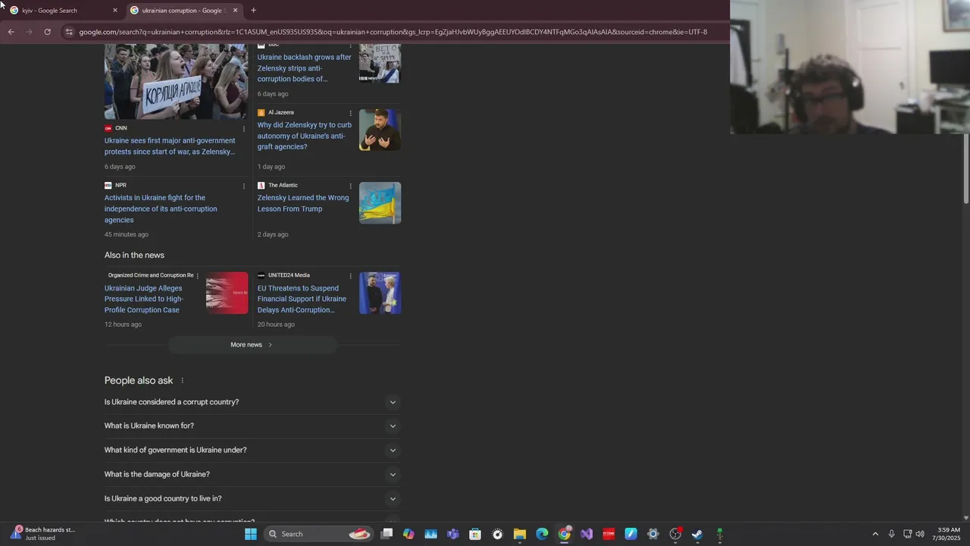This screenshot has width=970, height=546.
Task: Expand 'What is the damage of Ukraine?'
Action: coord(252,475)
